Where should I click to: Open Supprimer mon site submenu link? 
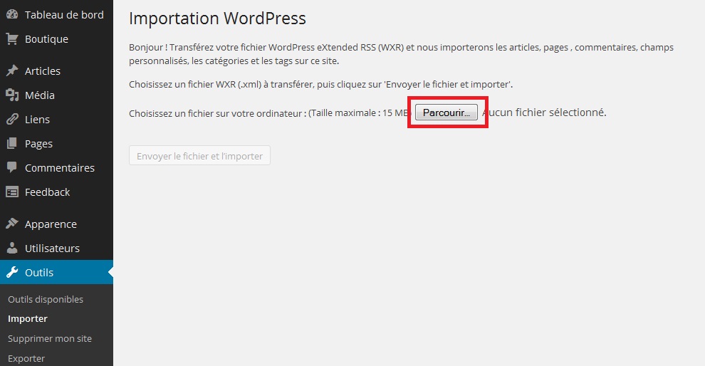[50, 339]
